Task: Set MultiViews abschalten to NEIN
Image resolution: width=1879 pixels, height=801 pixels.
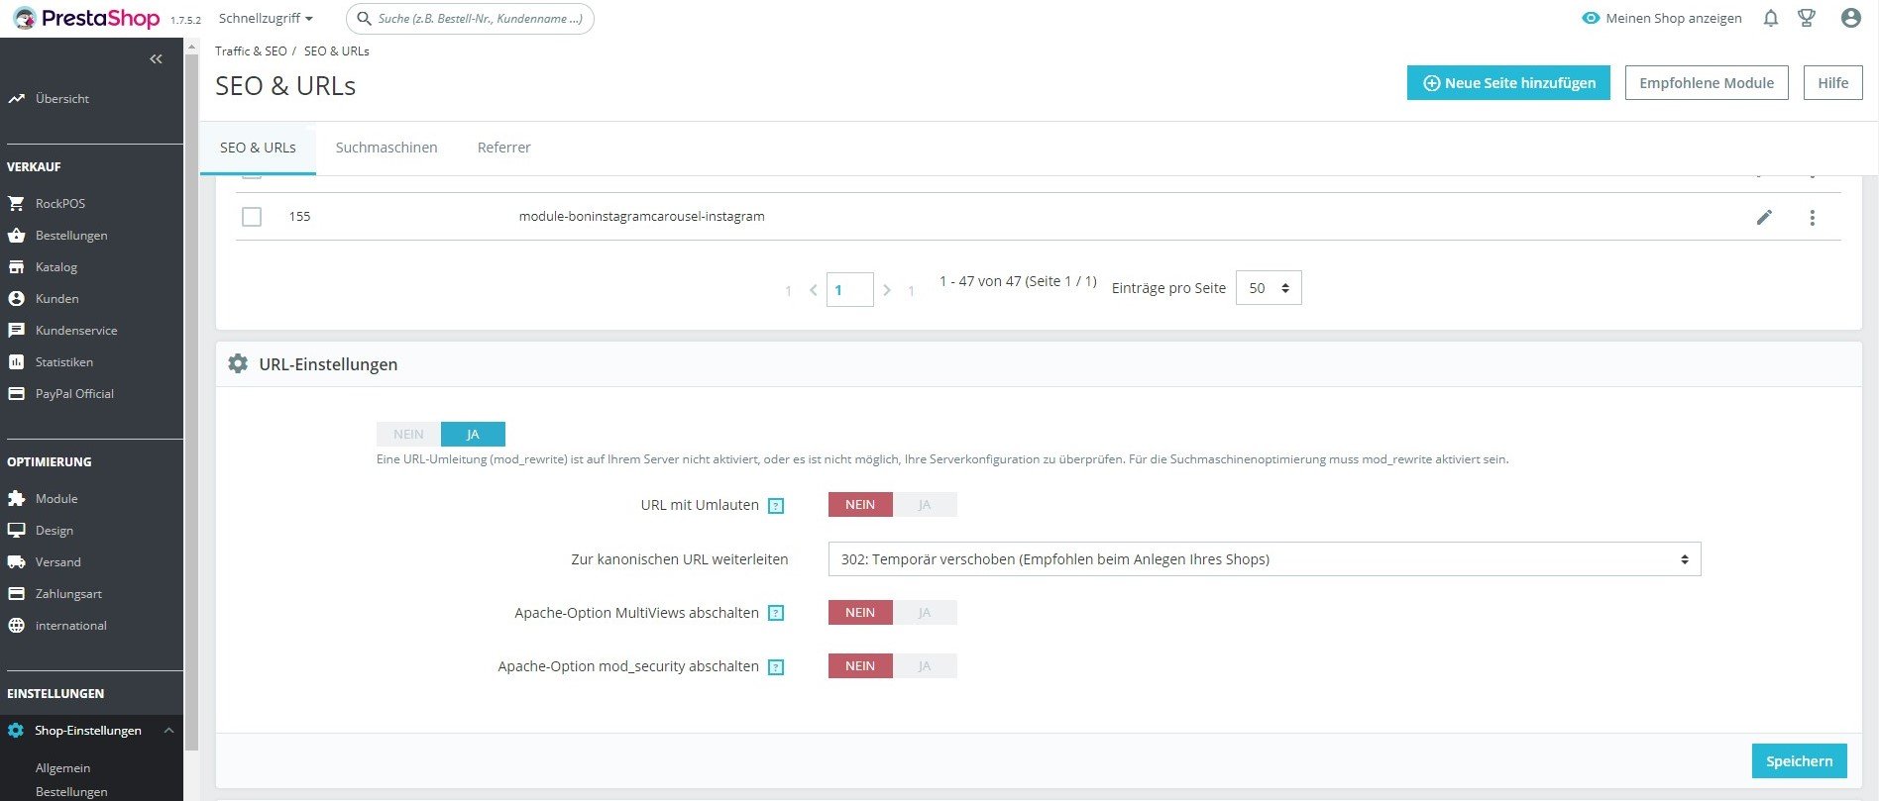Action: click(x=860, y=613)
